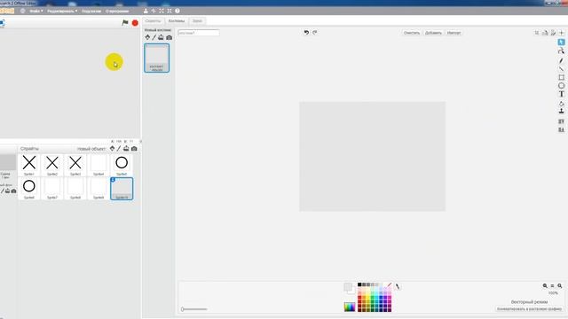The height and width of the screenshot is (319, 568).
Task: Click the Back a layer icon
Action: click(561, 129)
